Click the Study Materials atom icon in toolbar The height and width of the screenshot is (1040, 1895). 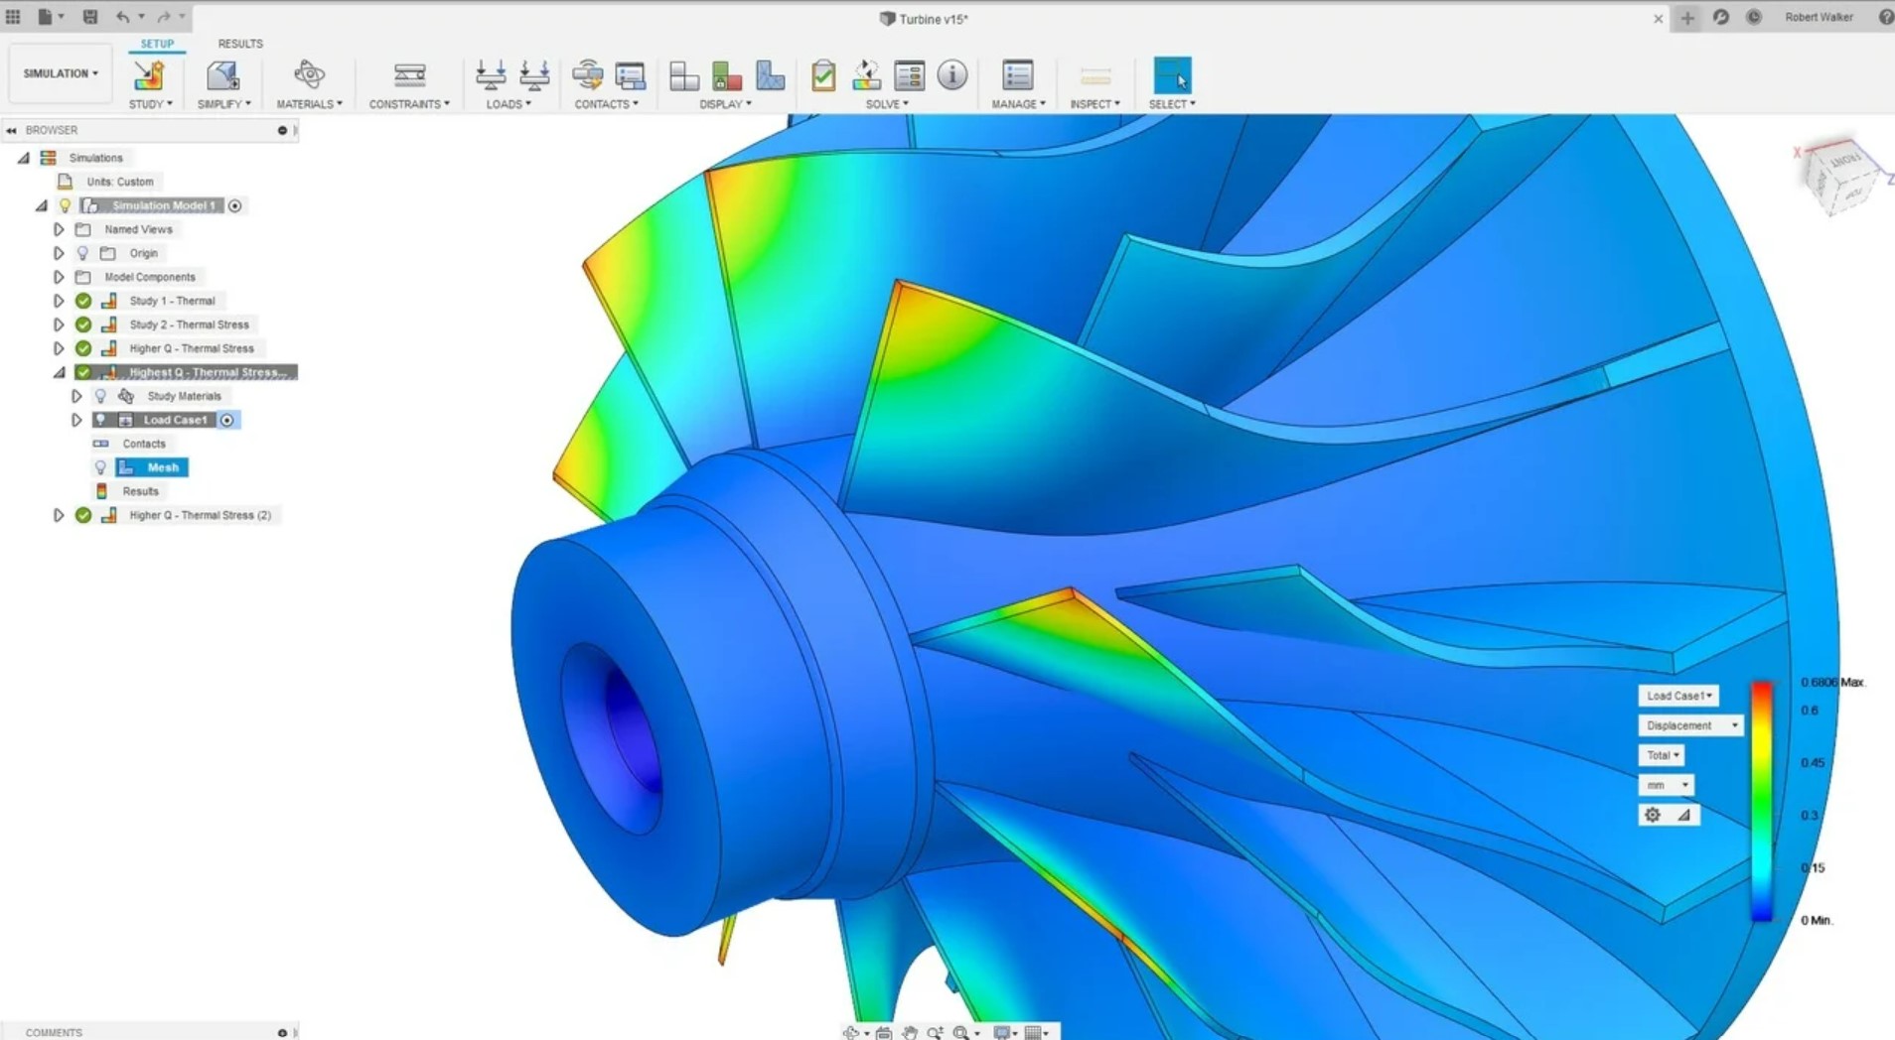pos(309,75)
